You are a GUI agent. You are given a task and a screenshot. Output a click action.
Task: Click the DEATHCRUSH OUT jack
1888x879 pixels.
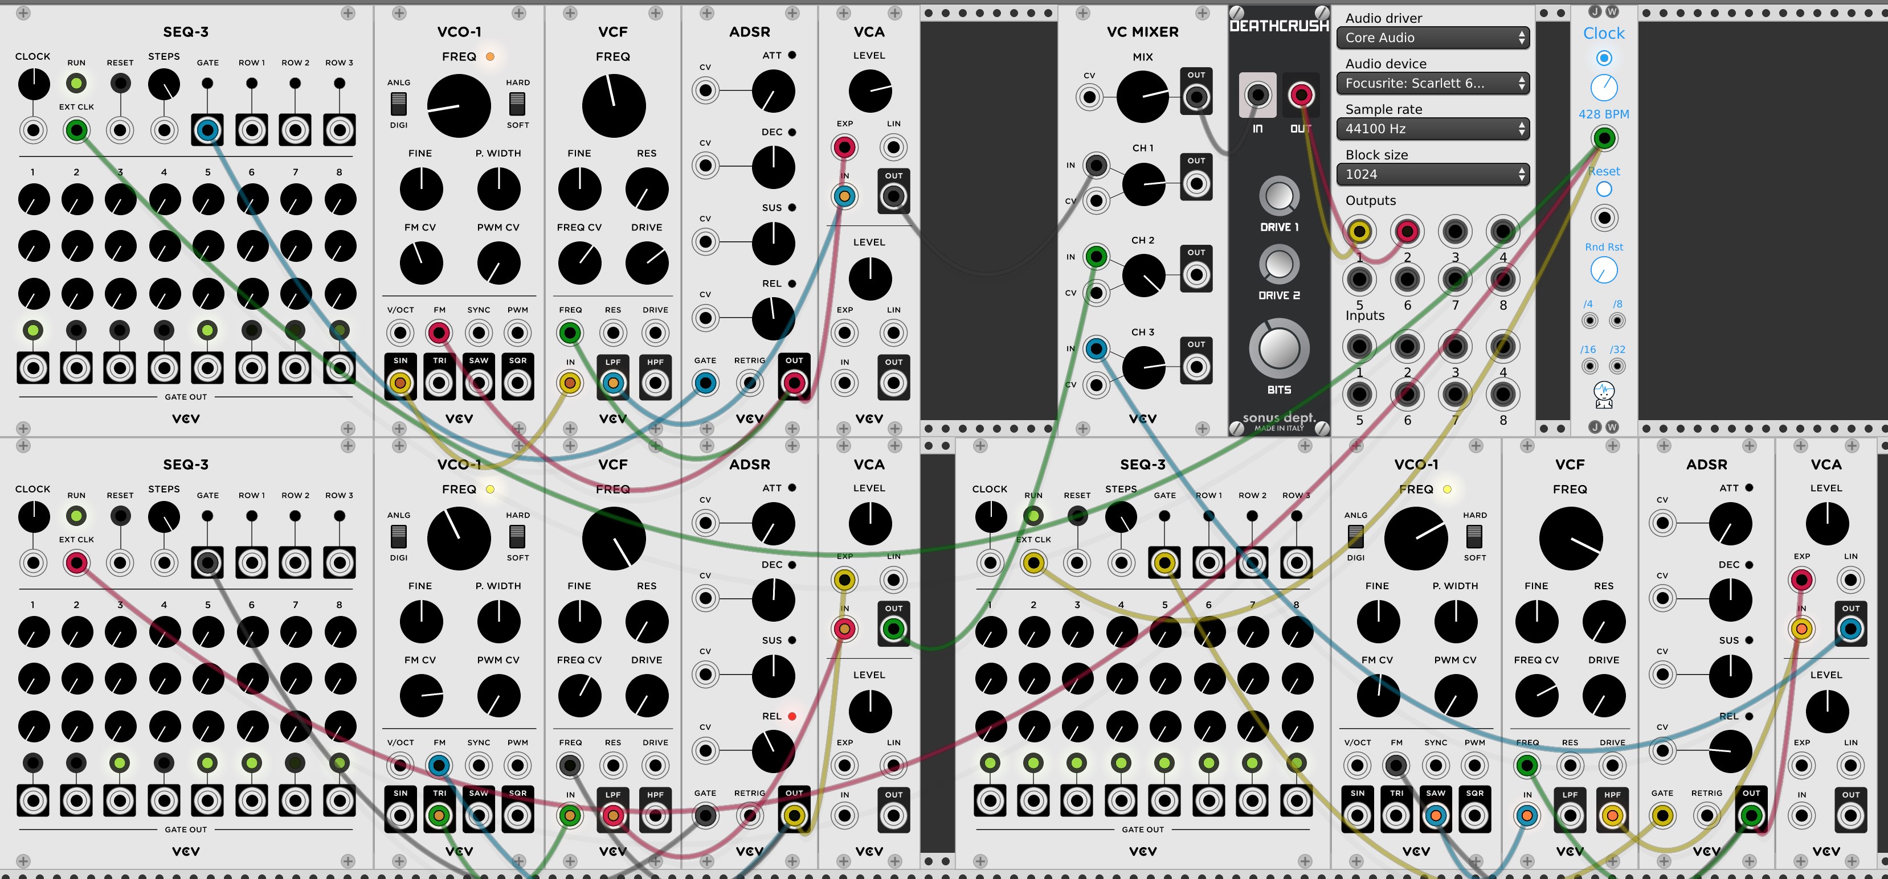tap(1301, 95)
